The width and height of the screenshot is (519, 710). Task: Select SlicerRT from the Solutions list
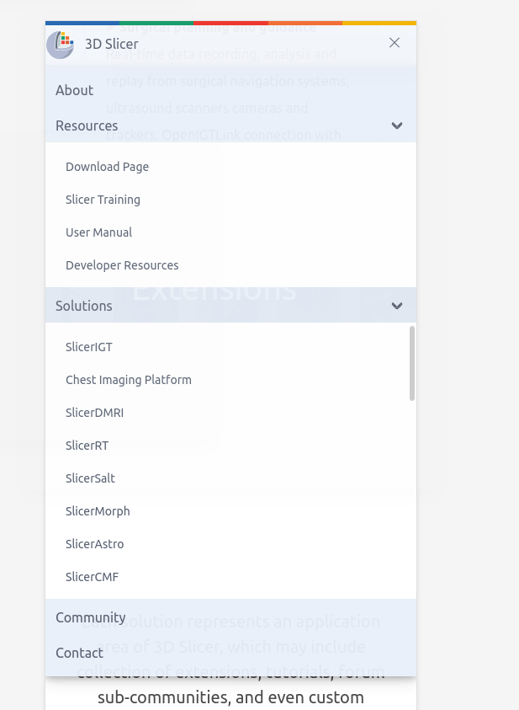click(x=87, y=446)
